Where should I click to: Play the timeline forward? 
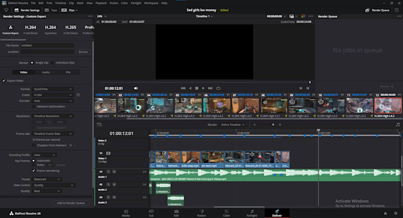[x=203, y=88]
